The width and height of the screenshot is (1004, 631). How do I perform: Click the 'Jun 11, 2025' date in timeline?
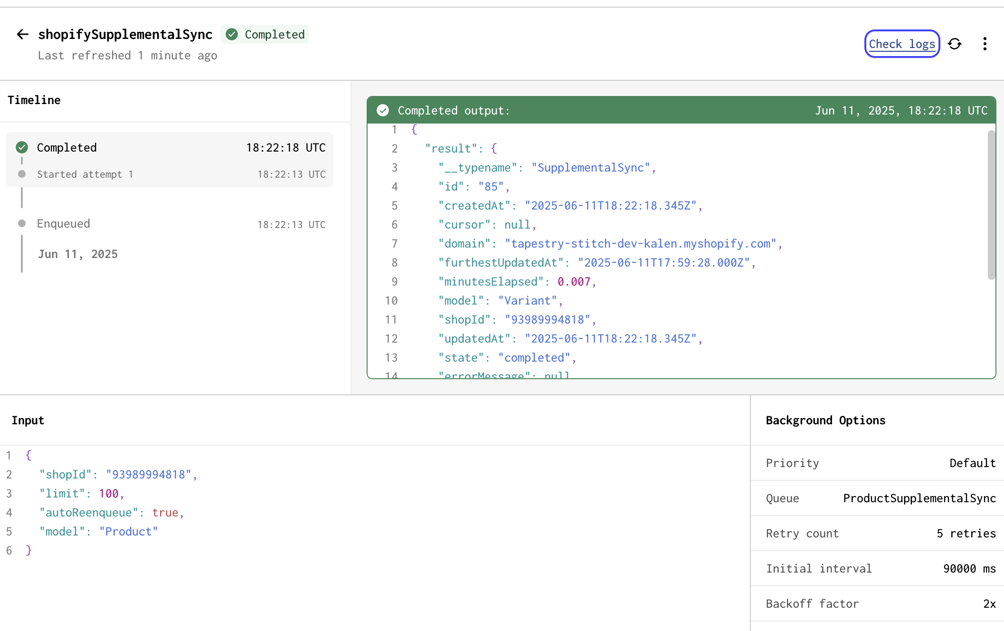tap(78, 254)
